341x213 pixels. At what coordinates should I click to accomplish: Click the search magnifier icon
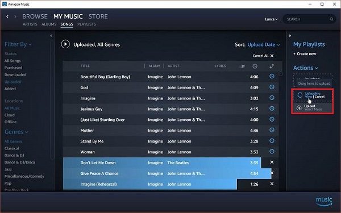click(331, 19)
